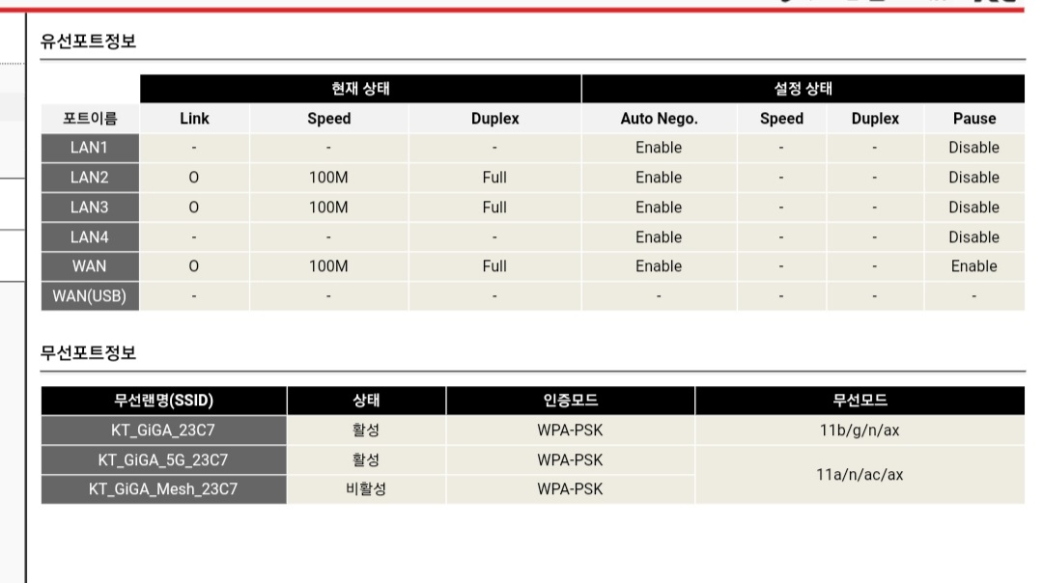Click the LAN3 port name cell
1043x583 pixels.
(x=90, y=208)
